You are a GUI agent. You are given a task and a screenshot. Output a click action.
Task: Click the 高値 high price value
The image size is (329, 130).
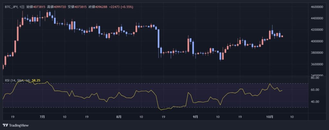(x=60, y=7)
